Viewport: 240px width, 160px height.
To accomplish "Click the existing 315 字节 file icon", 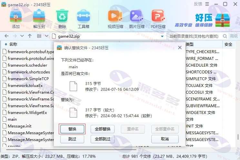I will 73,86.
